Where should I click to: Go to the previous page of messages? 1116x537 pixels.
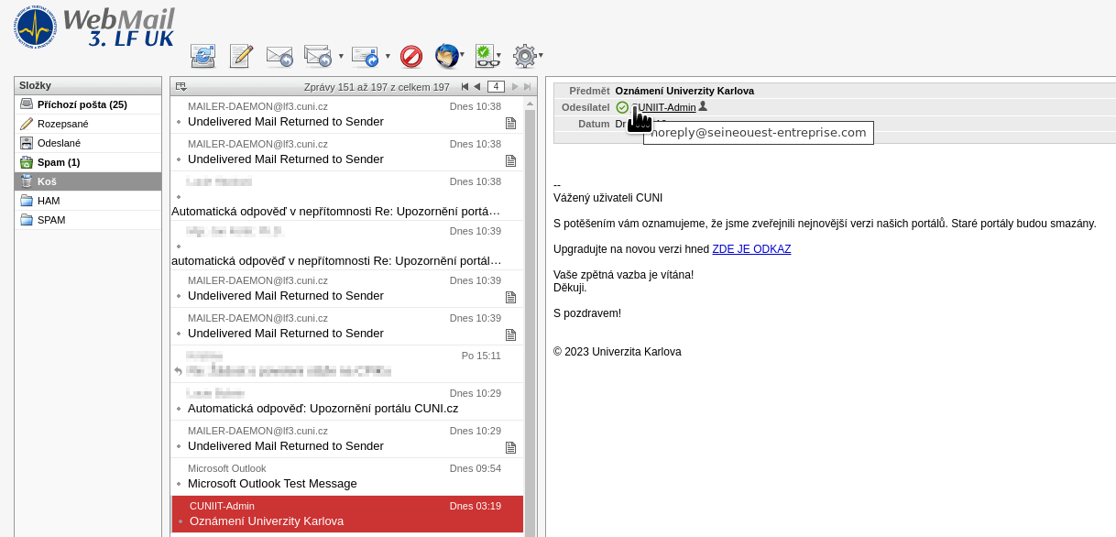tap(476, 87)
